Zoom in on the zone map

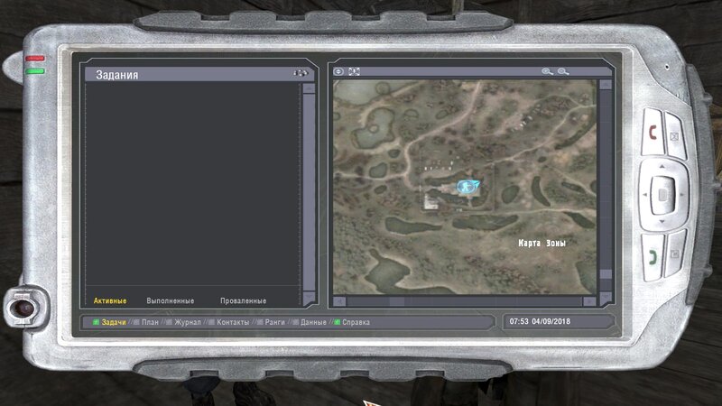pos(547,71)
